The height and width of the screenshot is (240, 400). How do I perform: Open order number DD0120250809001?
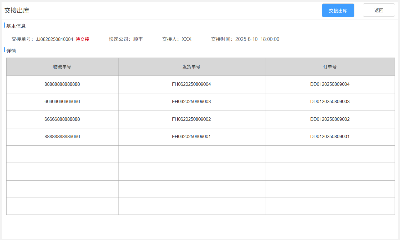pyautogui.click(x=330, y=137)
